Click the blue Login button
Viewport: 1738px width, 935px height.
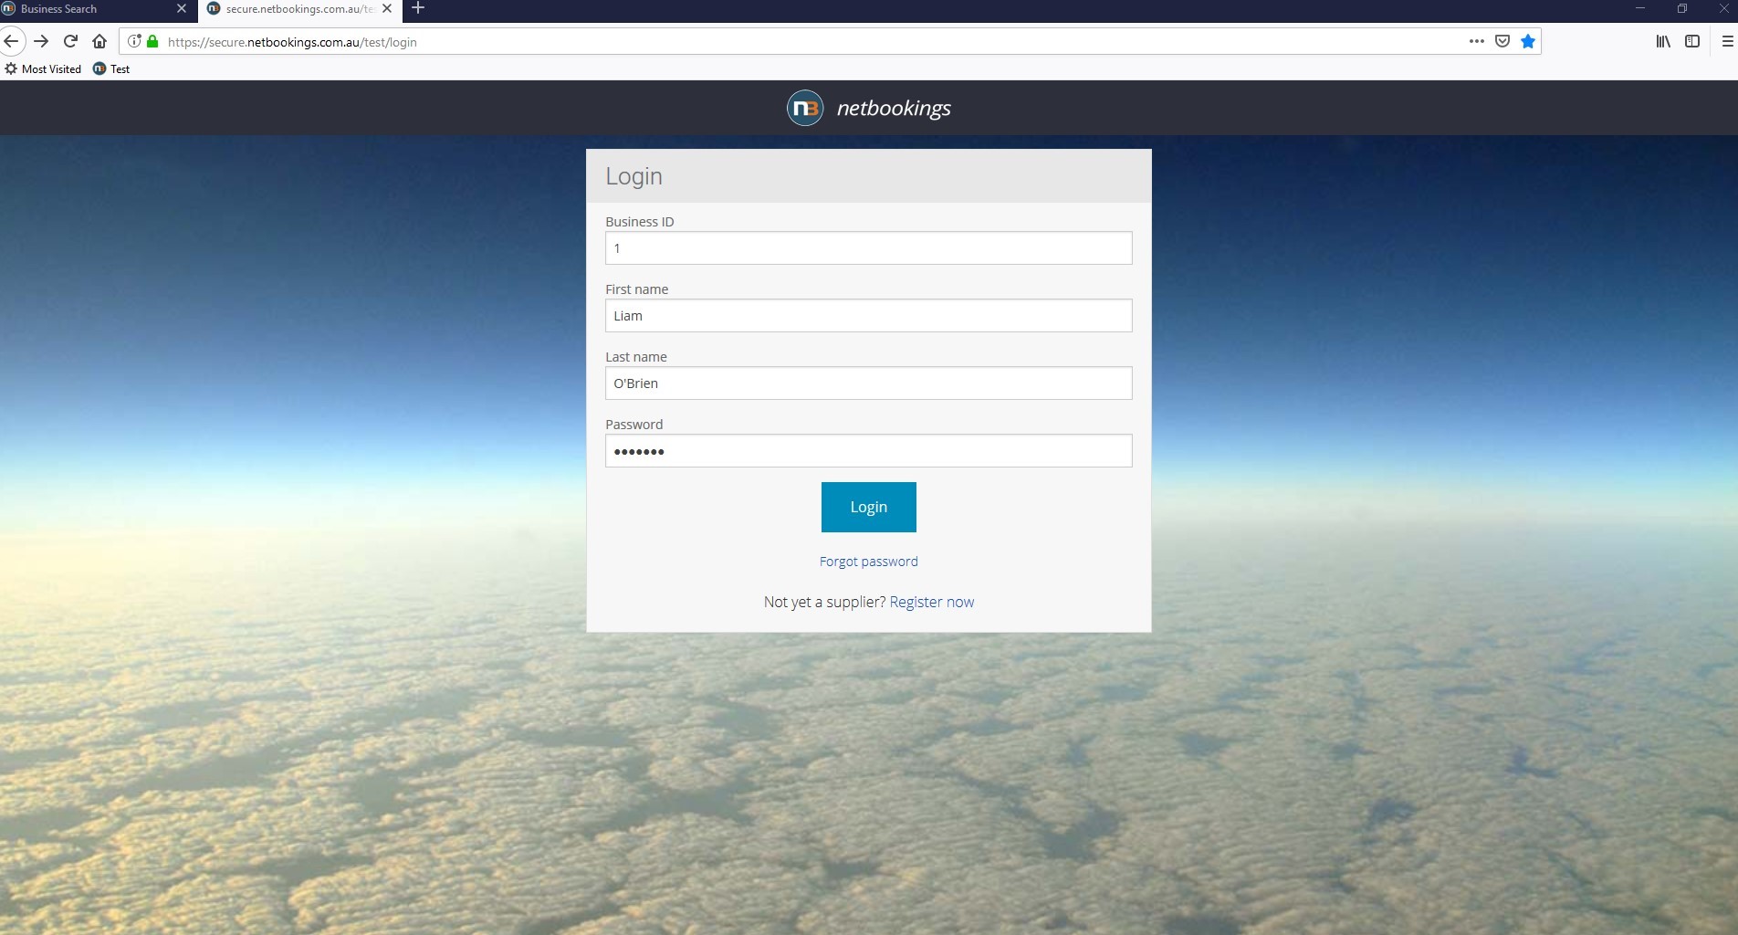868,507
